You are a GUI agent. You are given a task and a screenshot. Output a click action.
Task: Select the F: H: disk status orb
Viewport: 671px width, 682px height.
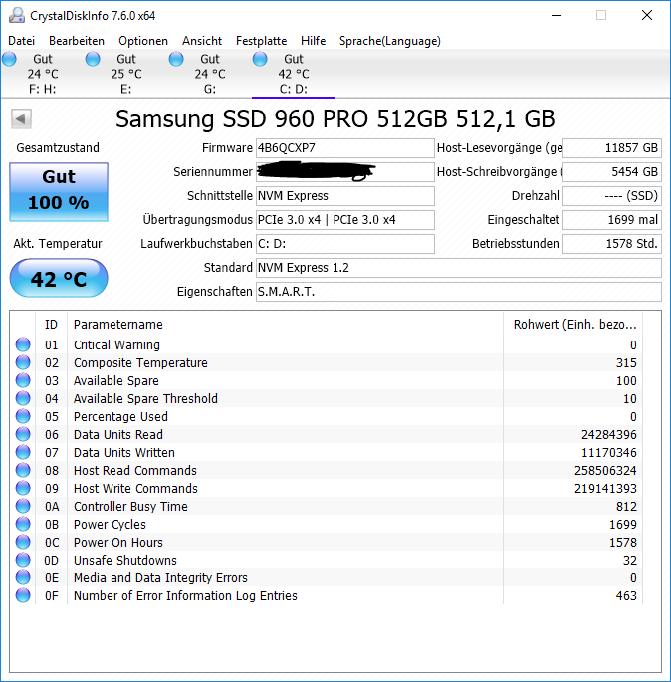[x=9, y=59]
